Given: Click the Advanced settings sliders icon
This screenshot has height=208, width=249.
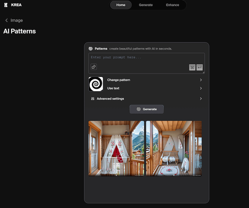Looking at the screenshot, I should point(93,99).
